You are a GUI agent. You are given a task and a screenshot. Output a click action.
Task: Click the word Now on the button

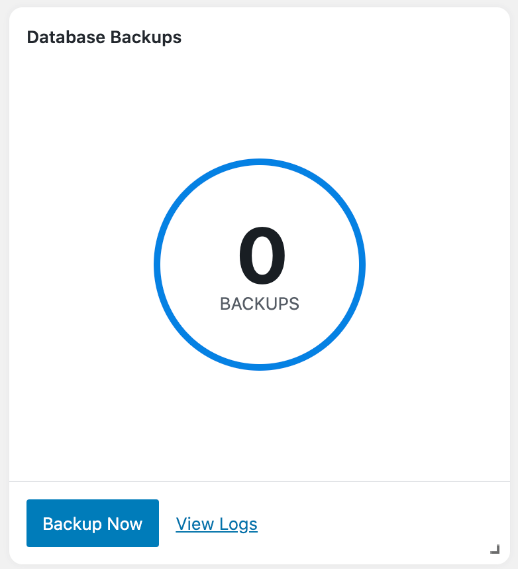click(x=126, y=524)
